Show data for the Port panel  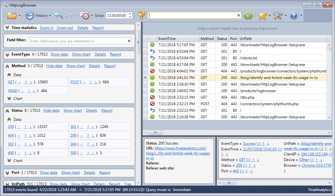tap(48, 172)
